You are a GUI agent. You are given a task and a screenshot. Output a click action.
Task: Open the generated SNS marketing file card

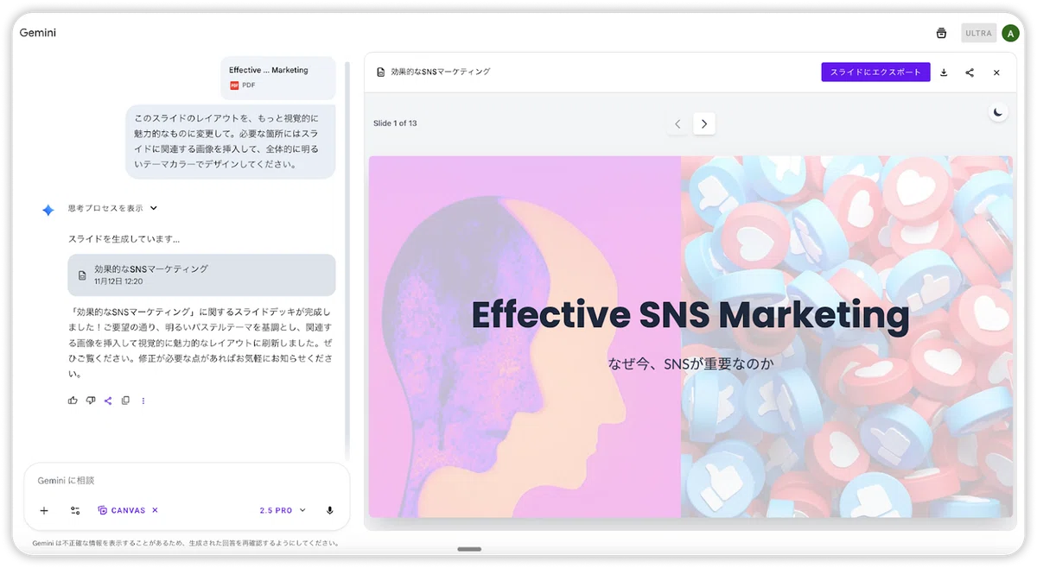[x=201, y=275]
